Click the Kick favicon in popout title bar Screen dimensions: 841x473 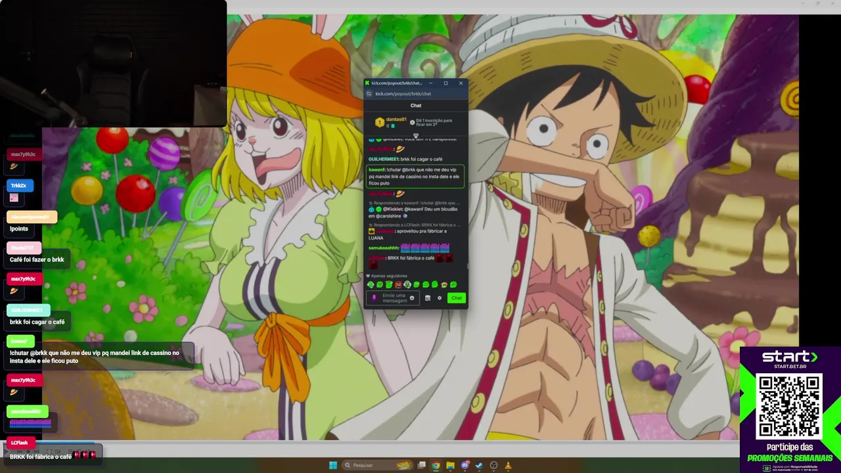[x=367, y=83]
